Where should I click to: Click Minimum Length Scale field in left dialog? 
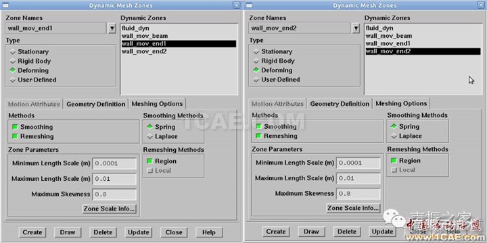114,163
